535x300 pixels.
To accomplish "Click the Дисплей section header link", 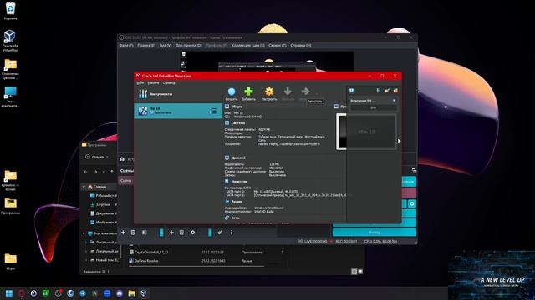I will [238, 157].
